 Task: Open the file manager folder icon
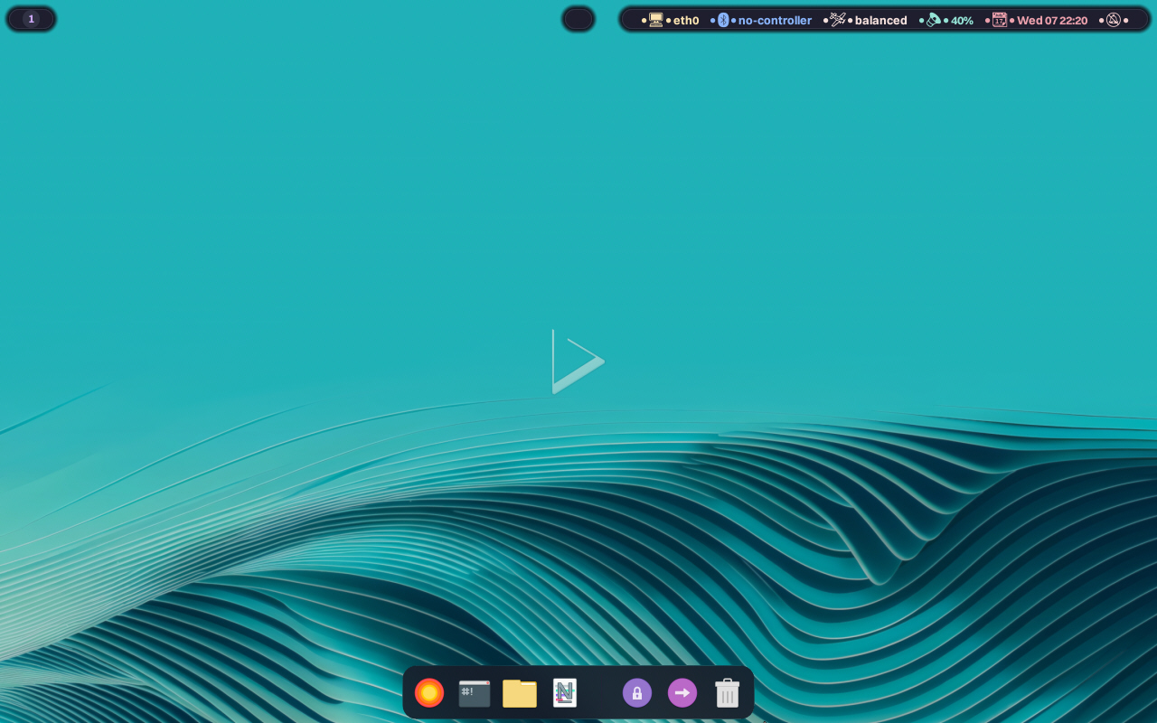pyautogui.click(x=519, y=692)
